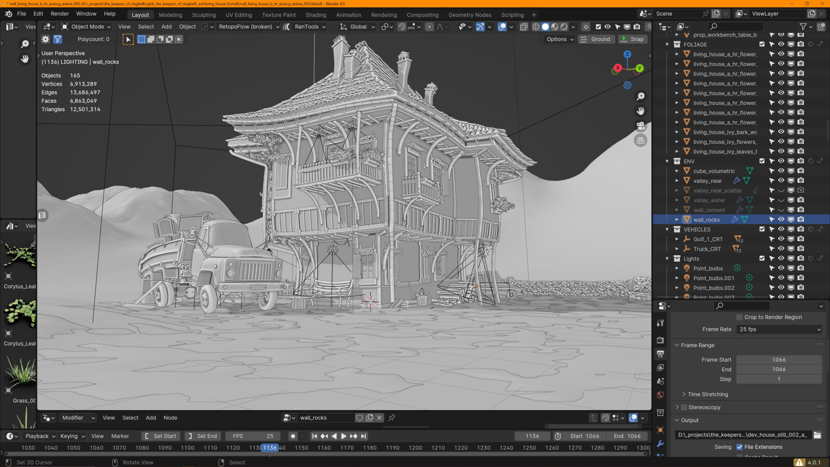Open the Modifiers properties wrench tab

point(660,444)
